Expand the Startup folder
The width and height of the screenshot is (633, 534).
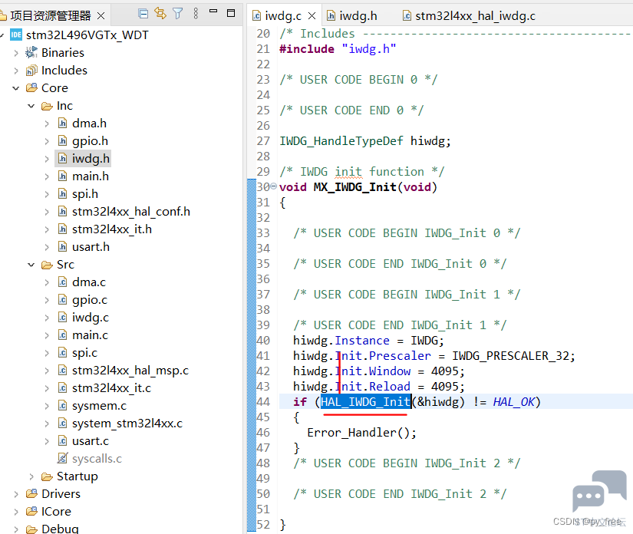click(31, 476)
